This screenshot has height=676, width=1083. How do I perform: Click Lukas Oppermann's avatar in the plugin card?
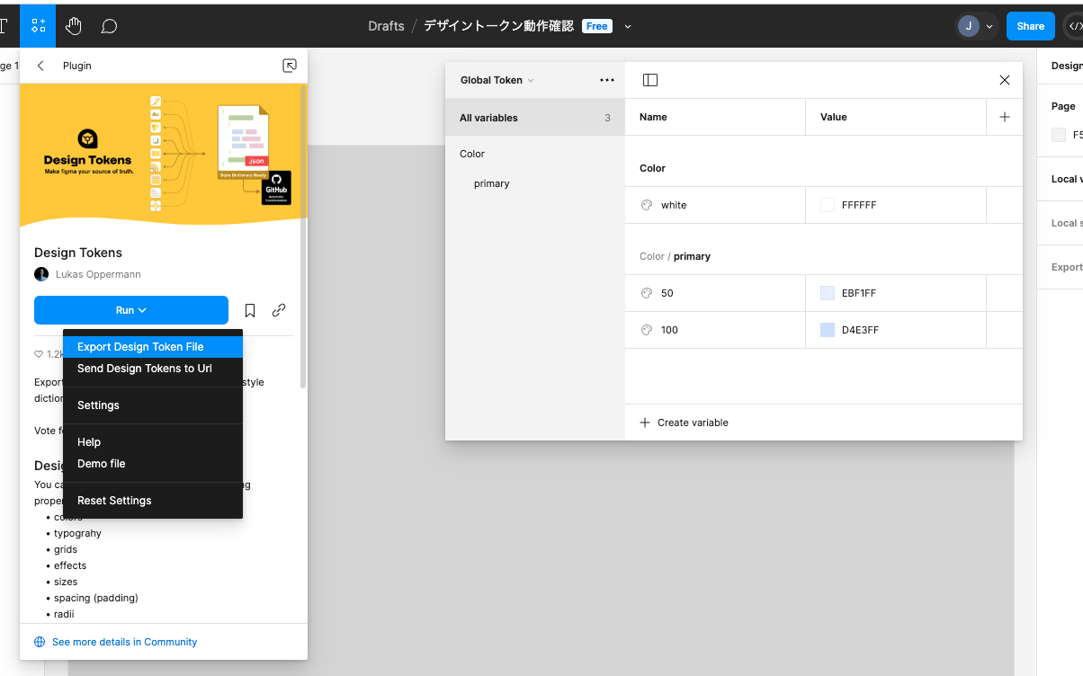pyautogui.click(x=41, y=273)
